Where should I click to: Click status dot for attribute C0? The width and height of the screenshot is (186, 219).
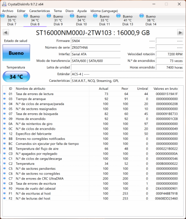click(x=4, y=154)
